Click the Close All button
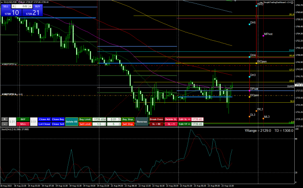This screenshot has width=303, height=188. point(45,119)
